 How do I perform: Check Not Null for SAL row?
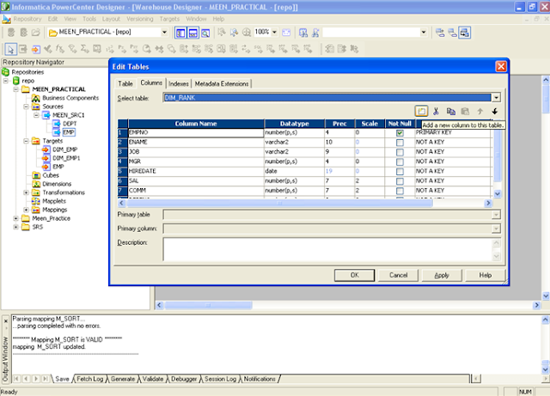(400, 181)
